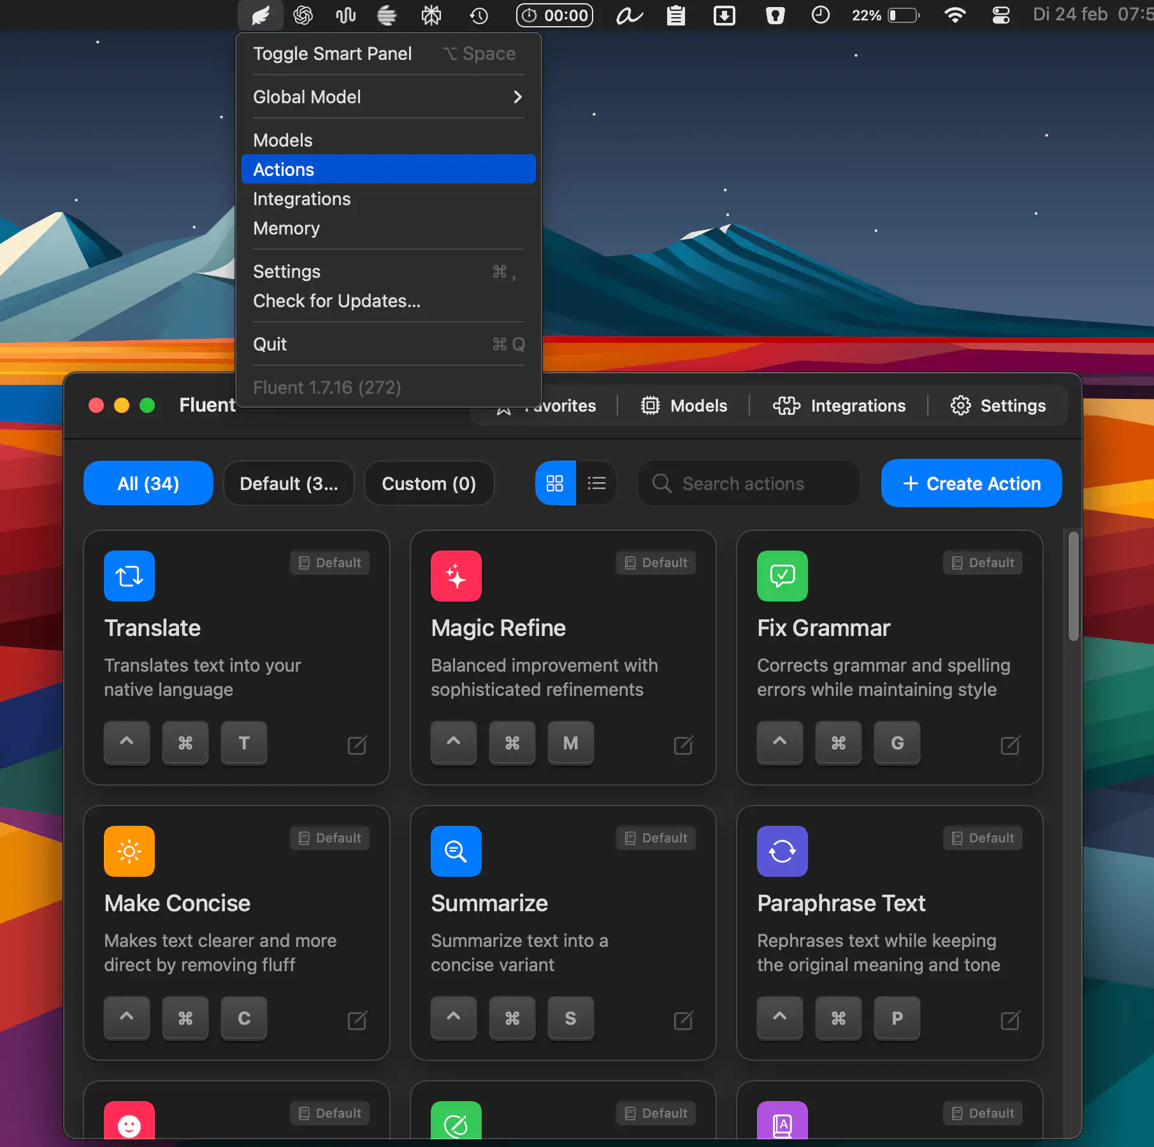Select Integrations from the Fluent menu
The image size is (1154, 1147).
click(x=302, y=199)
